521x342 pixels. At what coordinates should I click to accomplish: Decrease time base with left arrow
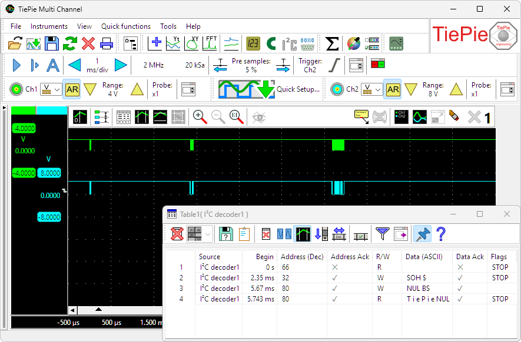(74, 65)
